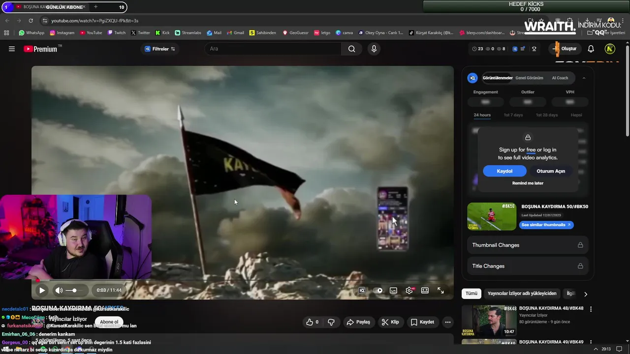Click See similar thumbnails button
Screen dimensions: 630x354
546,225
